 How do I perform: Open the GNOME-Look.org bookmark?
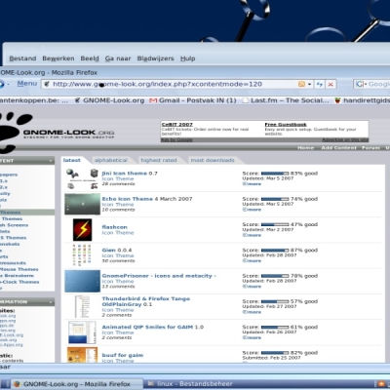pos(109,100)
